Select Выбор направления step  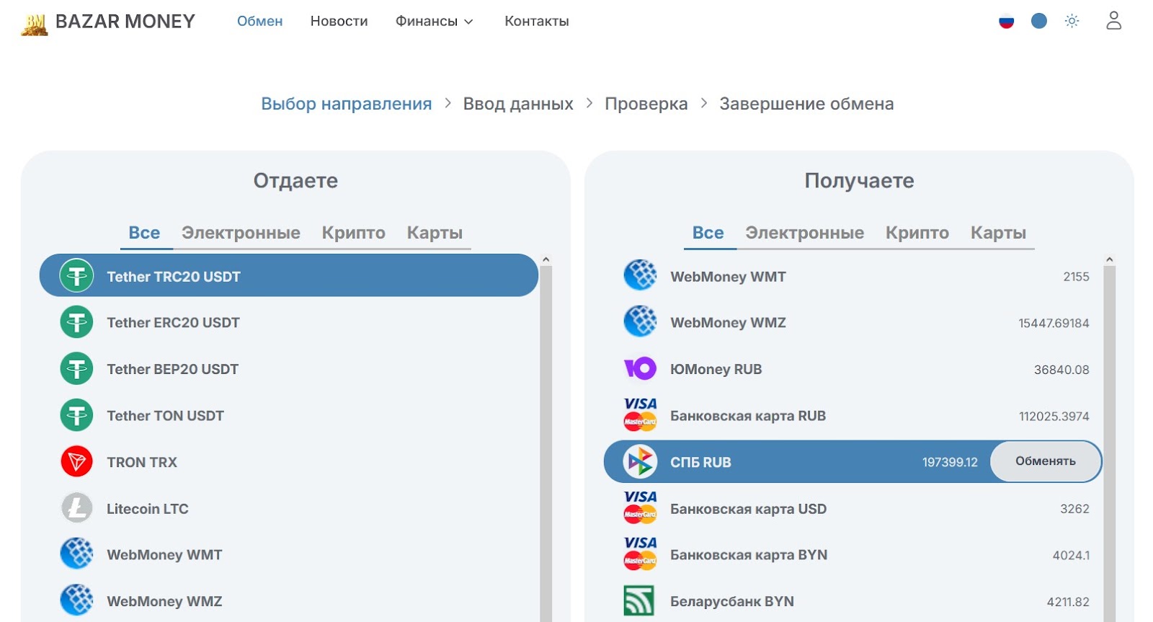[x=346, y=104]
